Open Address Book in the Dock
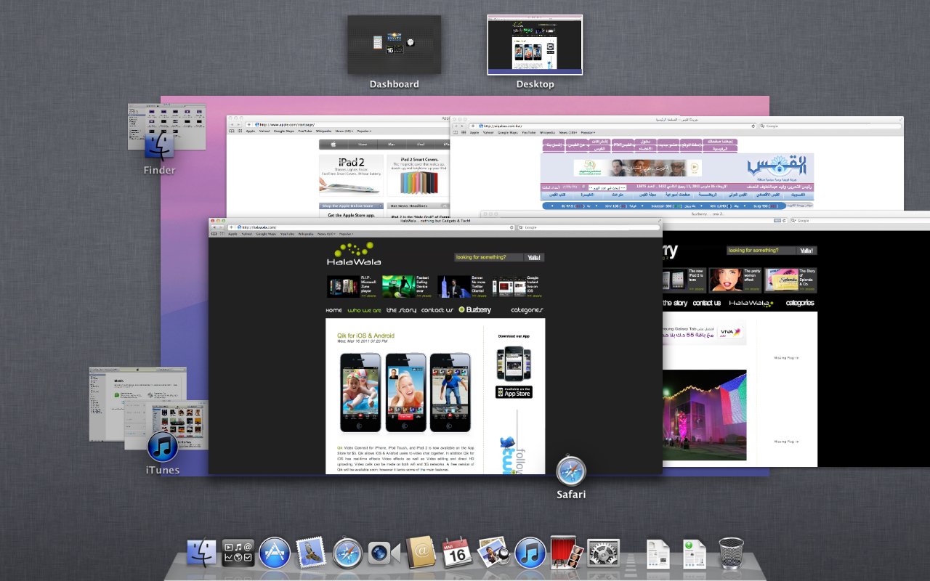 pyautogui.click(x=421, y=553)
